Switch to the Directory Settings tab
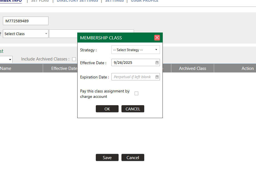The height and width of the screenshot is (172, 256). click(x=77, y=1)
